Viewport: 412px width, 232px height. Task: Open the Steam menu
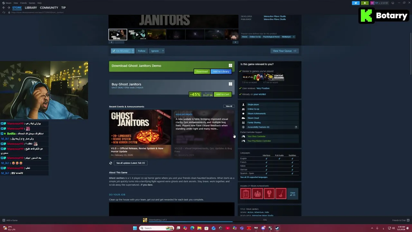[9, 3]
